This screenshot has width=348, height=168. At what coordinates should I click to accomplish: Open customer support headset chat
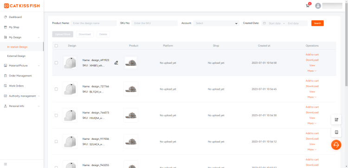[x=336, y=145]
